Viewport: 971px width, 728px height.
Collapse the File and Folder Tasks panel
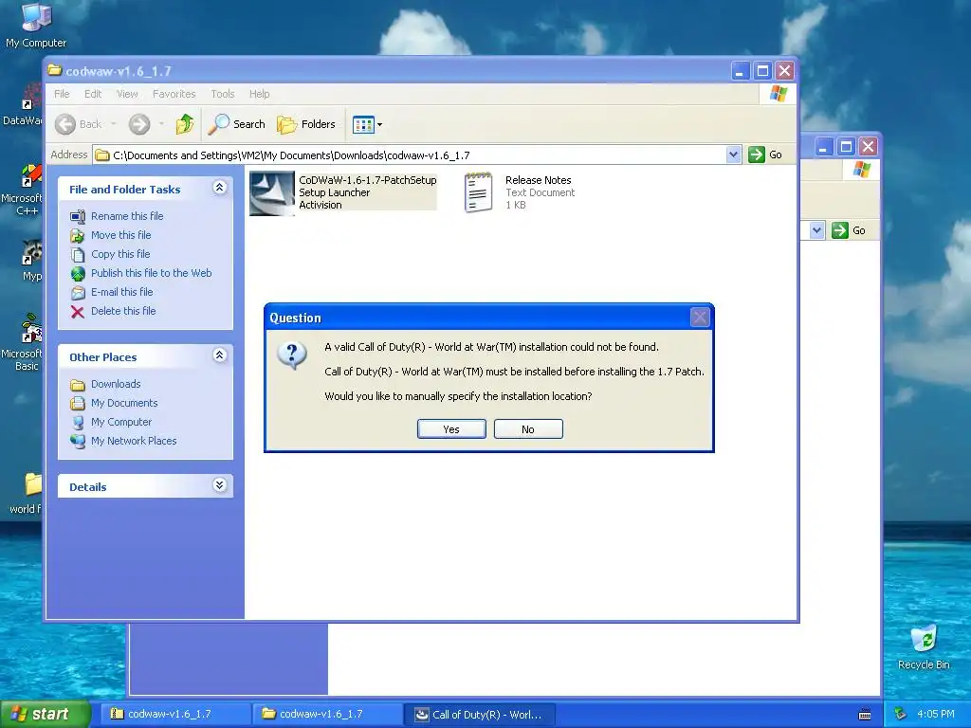[x=219, y=188]
